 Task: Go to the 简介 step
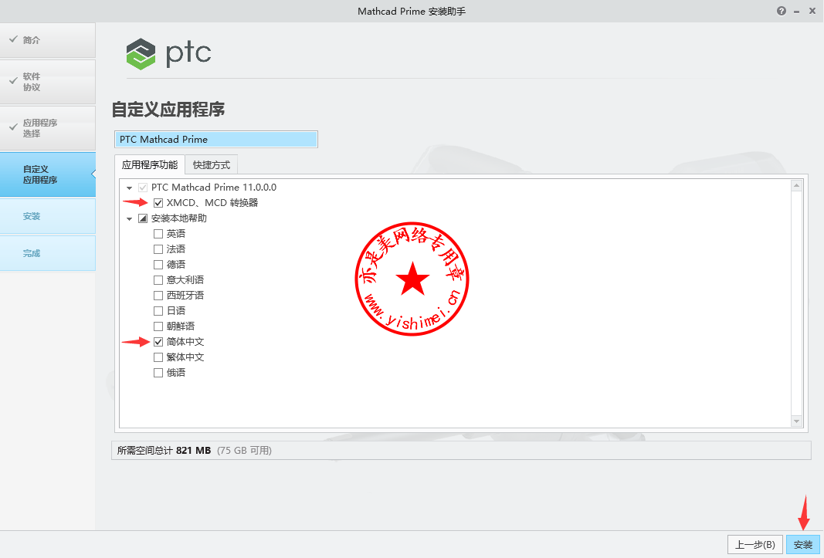pyautogui.click(x=48, y=40)
